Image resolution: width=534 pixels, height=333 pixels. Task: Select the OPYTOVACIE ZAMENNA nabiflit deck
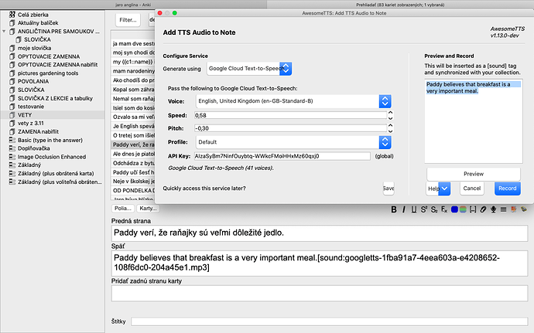[57, 65]
